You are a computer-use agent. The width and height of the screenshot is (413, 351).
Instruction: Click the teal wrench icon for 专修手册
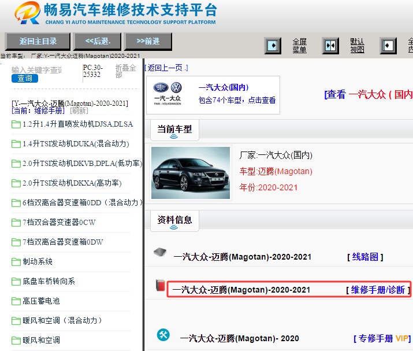[x=163, y=335]
